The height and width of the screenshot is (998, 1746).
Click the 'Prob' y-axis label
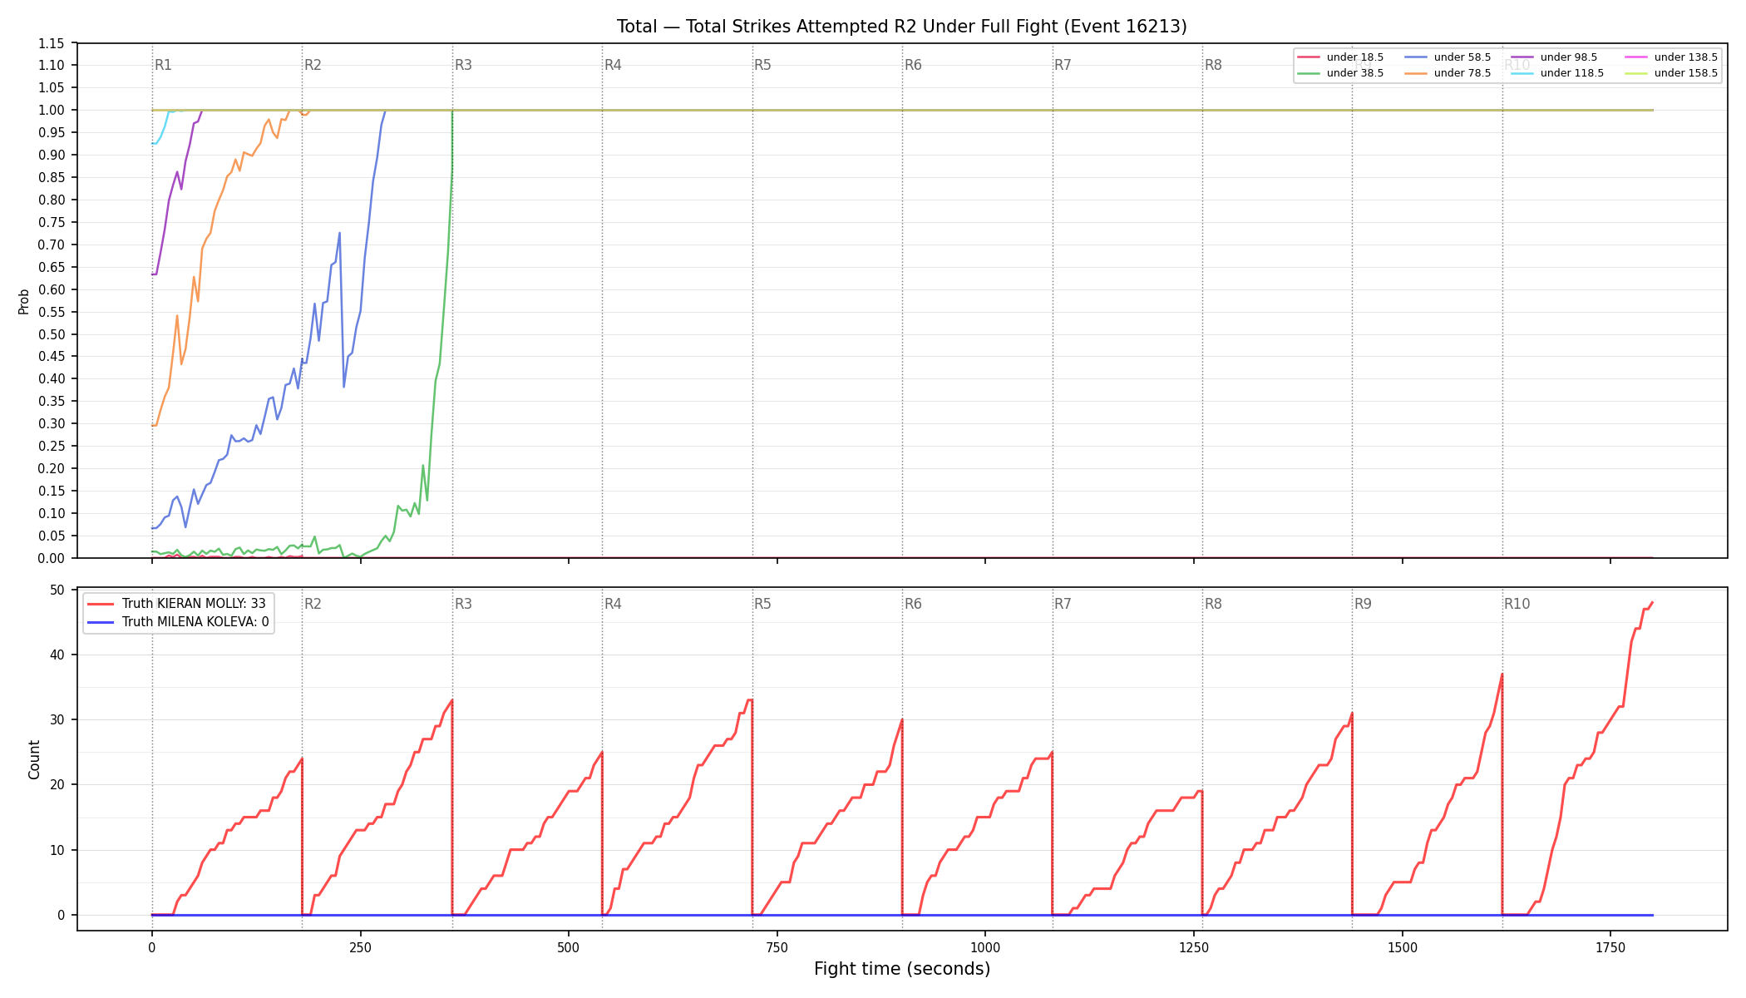pos(24,301)
